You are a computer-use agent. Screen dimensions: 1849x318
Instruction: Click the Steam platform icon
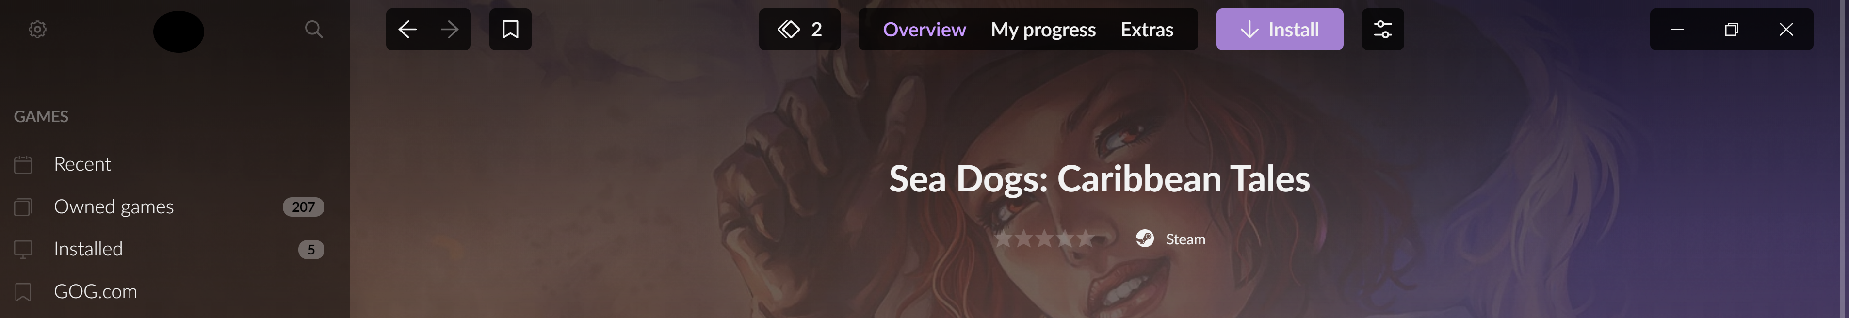[1145, 238]
